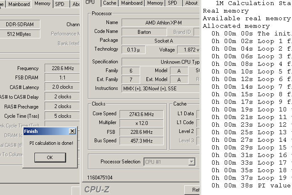Click the Bus Speed 457.3 MHz value

pos(141,141)
